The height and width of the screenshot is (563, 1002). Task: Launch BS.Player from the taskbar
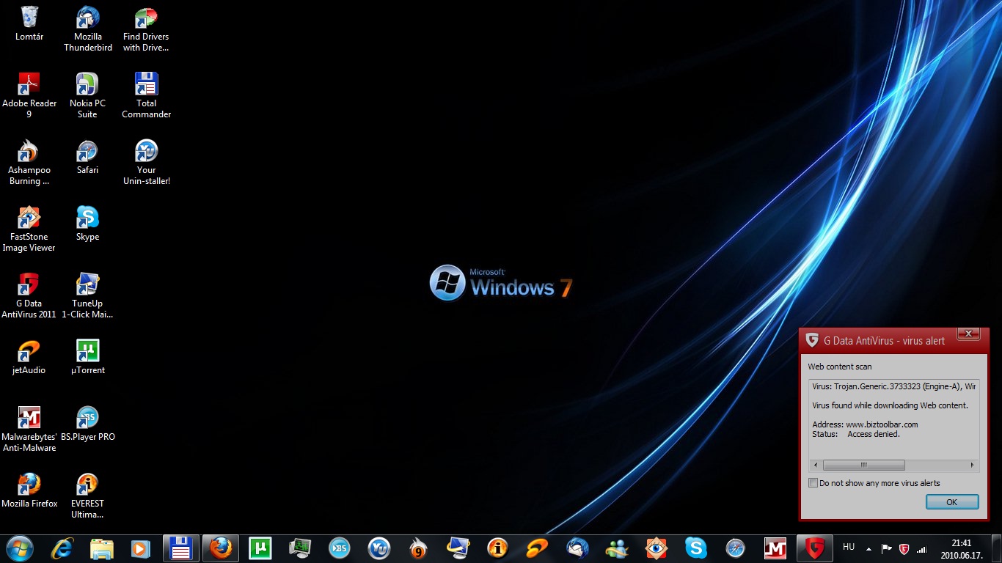coord(339,548)
